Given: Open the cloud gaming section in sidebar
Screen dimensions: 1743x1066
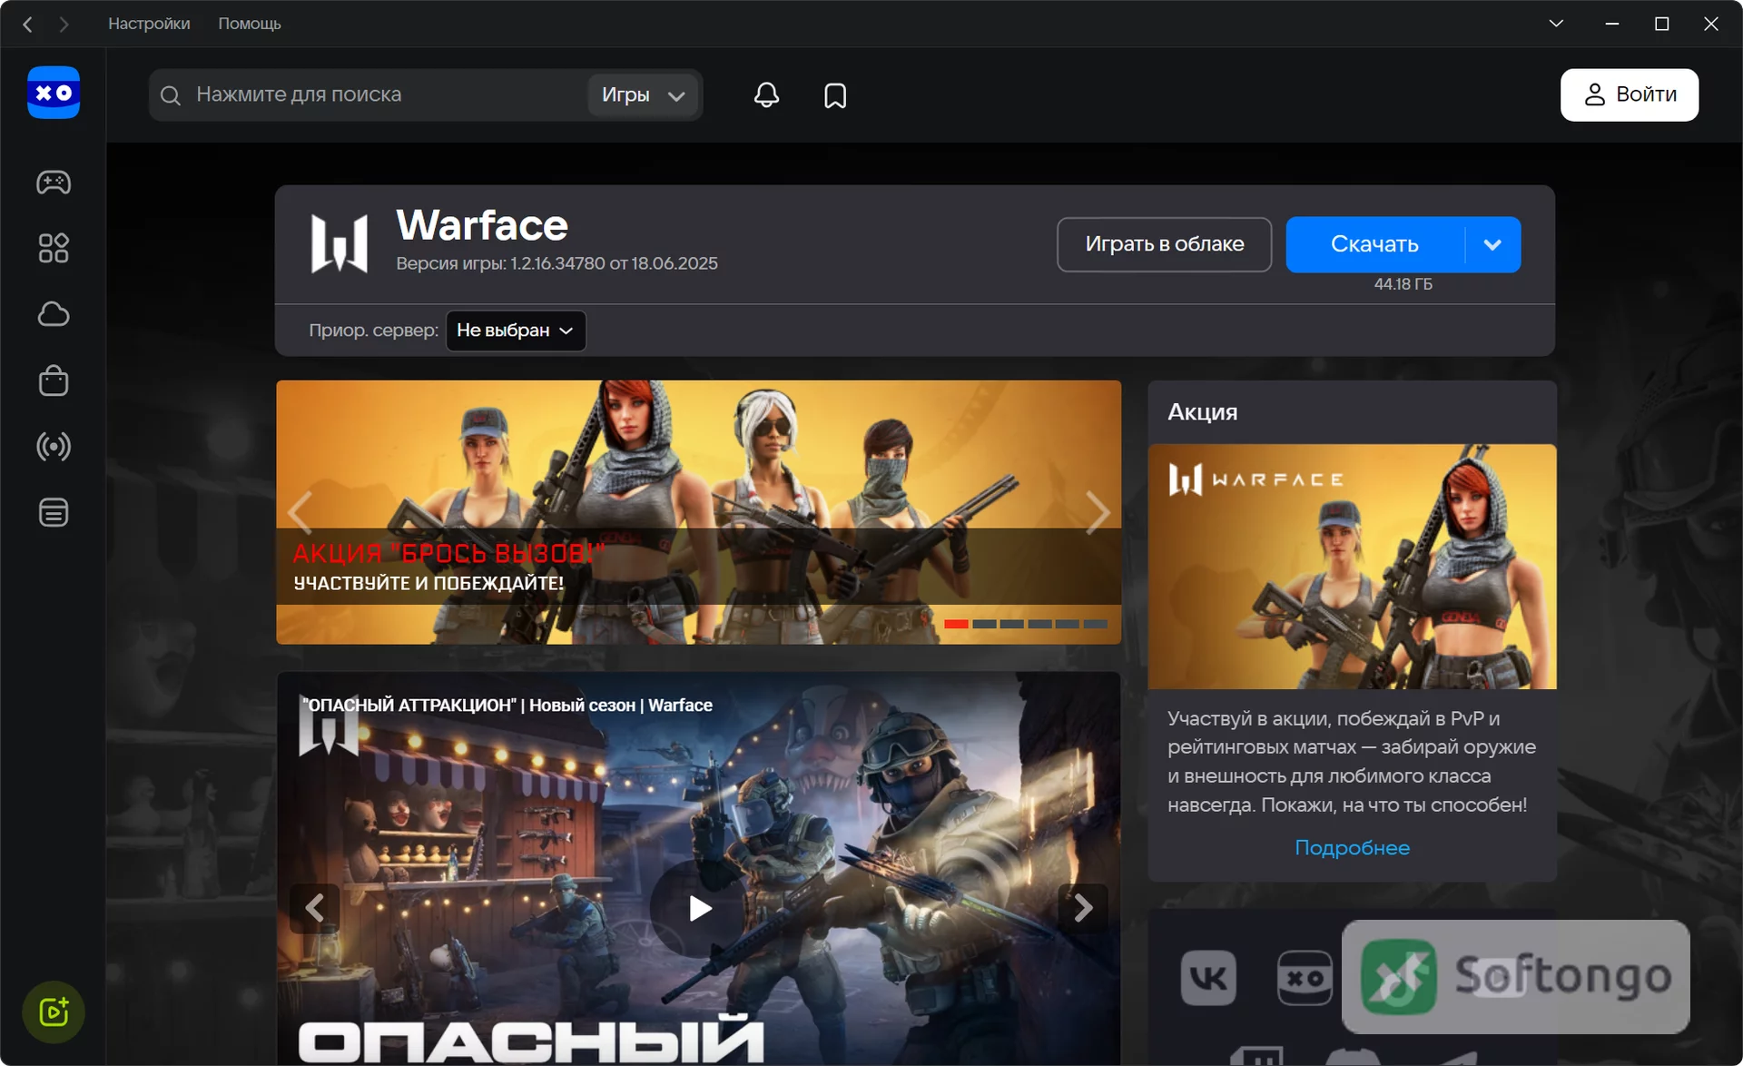Looking at the screenshot, I should tap(54, 314).
